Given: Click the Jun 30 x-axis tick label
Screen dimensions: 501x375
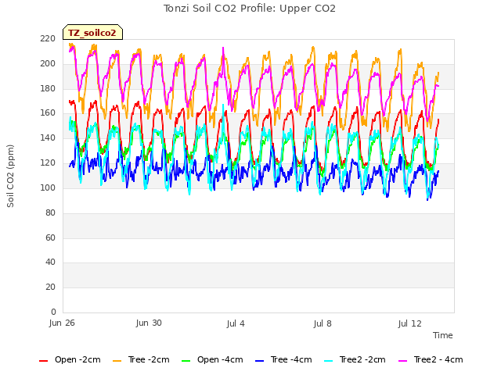Looking at the screenshot, I should point(149,323).
